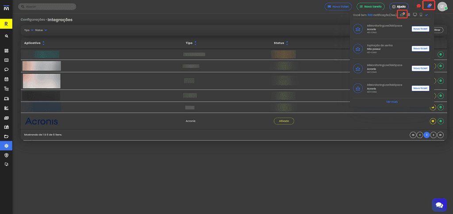The image size is (453, 214).
Task: Filter notifications by mobile phone icon
Action: coord(421,15)
